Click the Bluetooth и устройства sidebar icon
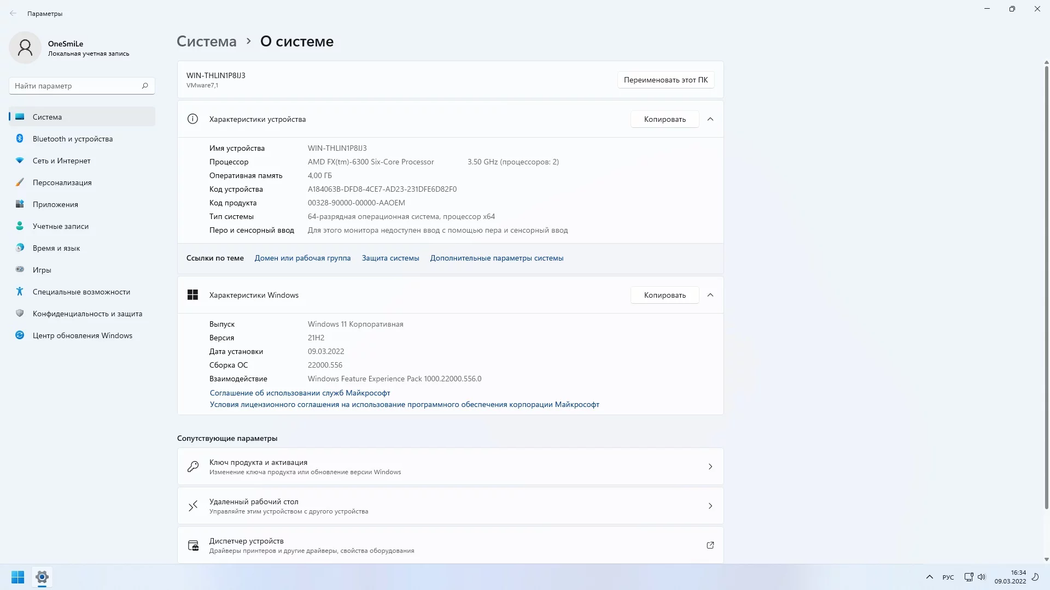This screenshot has width=1050, height=590. [20, 139]
